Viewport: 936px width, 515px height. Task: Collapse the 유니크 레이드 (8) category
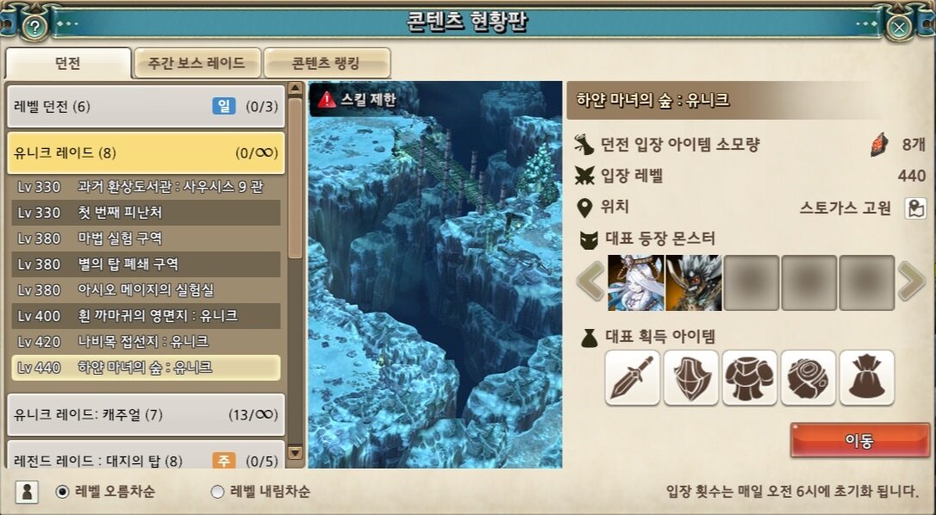147,152
